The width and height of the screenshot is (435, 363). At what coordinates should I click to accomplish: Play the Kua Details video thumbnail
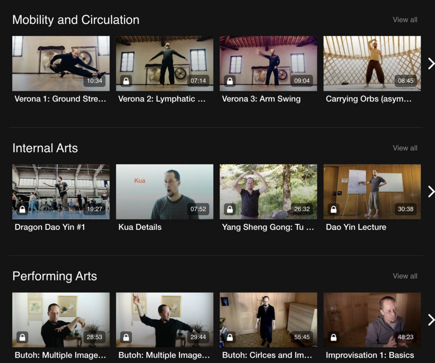[x=164, y=192]
